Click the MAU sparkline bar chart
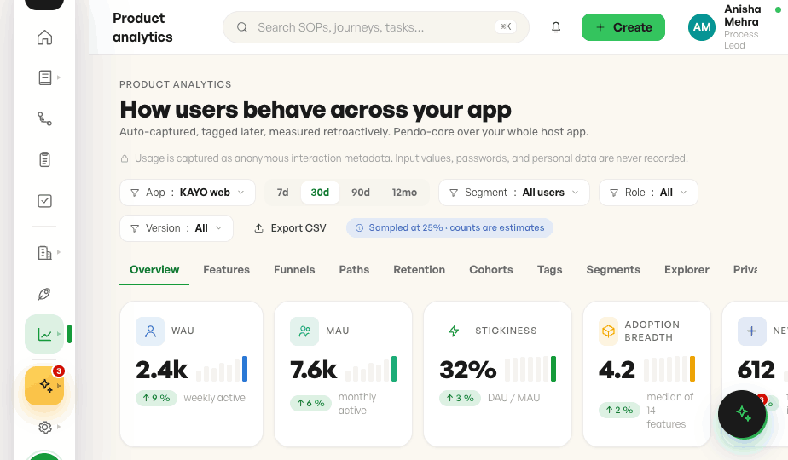Viewport: 788px width, 460px height. [x=371, y=369]
